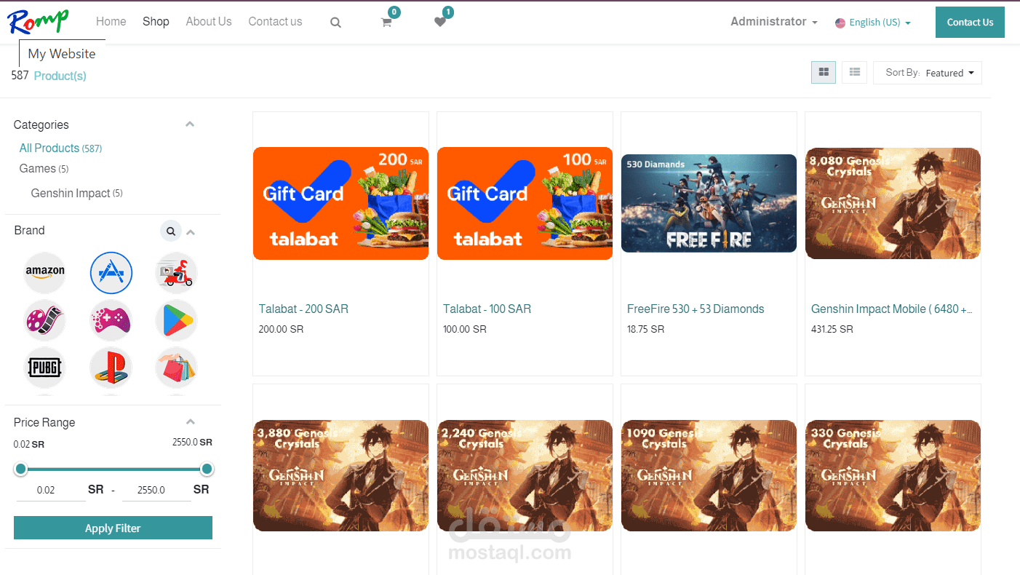Filter by Amazon brand
Viewport: 1020px width, 575px height.
point(45,273)
